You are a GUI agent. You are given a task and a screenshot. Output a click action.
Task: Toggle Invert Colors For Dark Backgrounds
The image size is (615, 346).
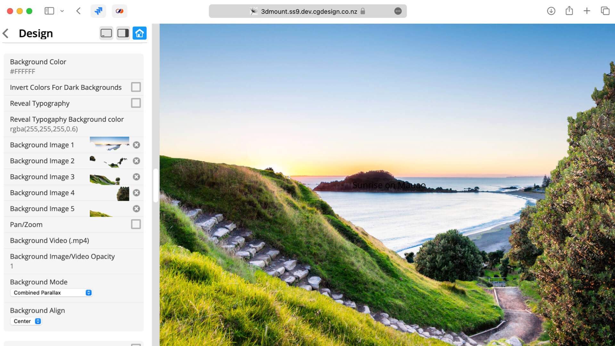coord(136,87)
